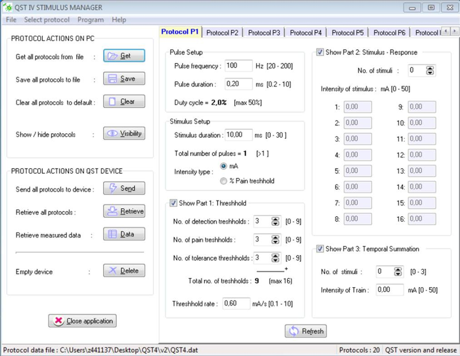Image resolution: width=460 pixels, height=356 pixels.
Task: Toggle protocol Visibility eye icon button
Action: (x=124, y=134)
